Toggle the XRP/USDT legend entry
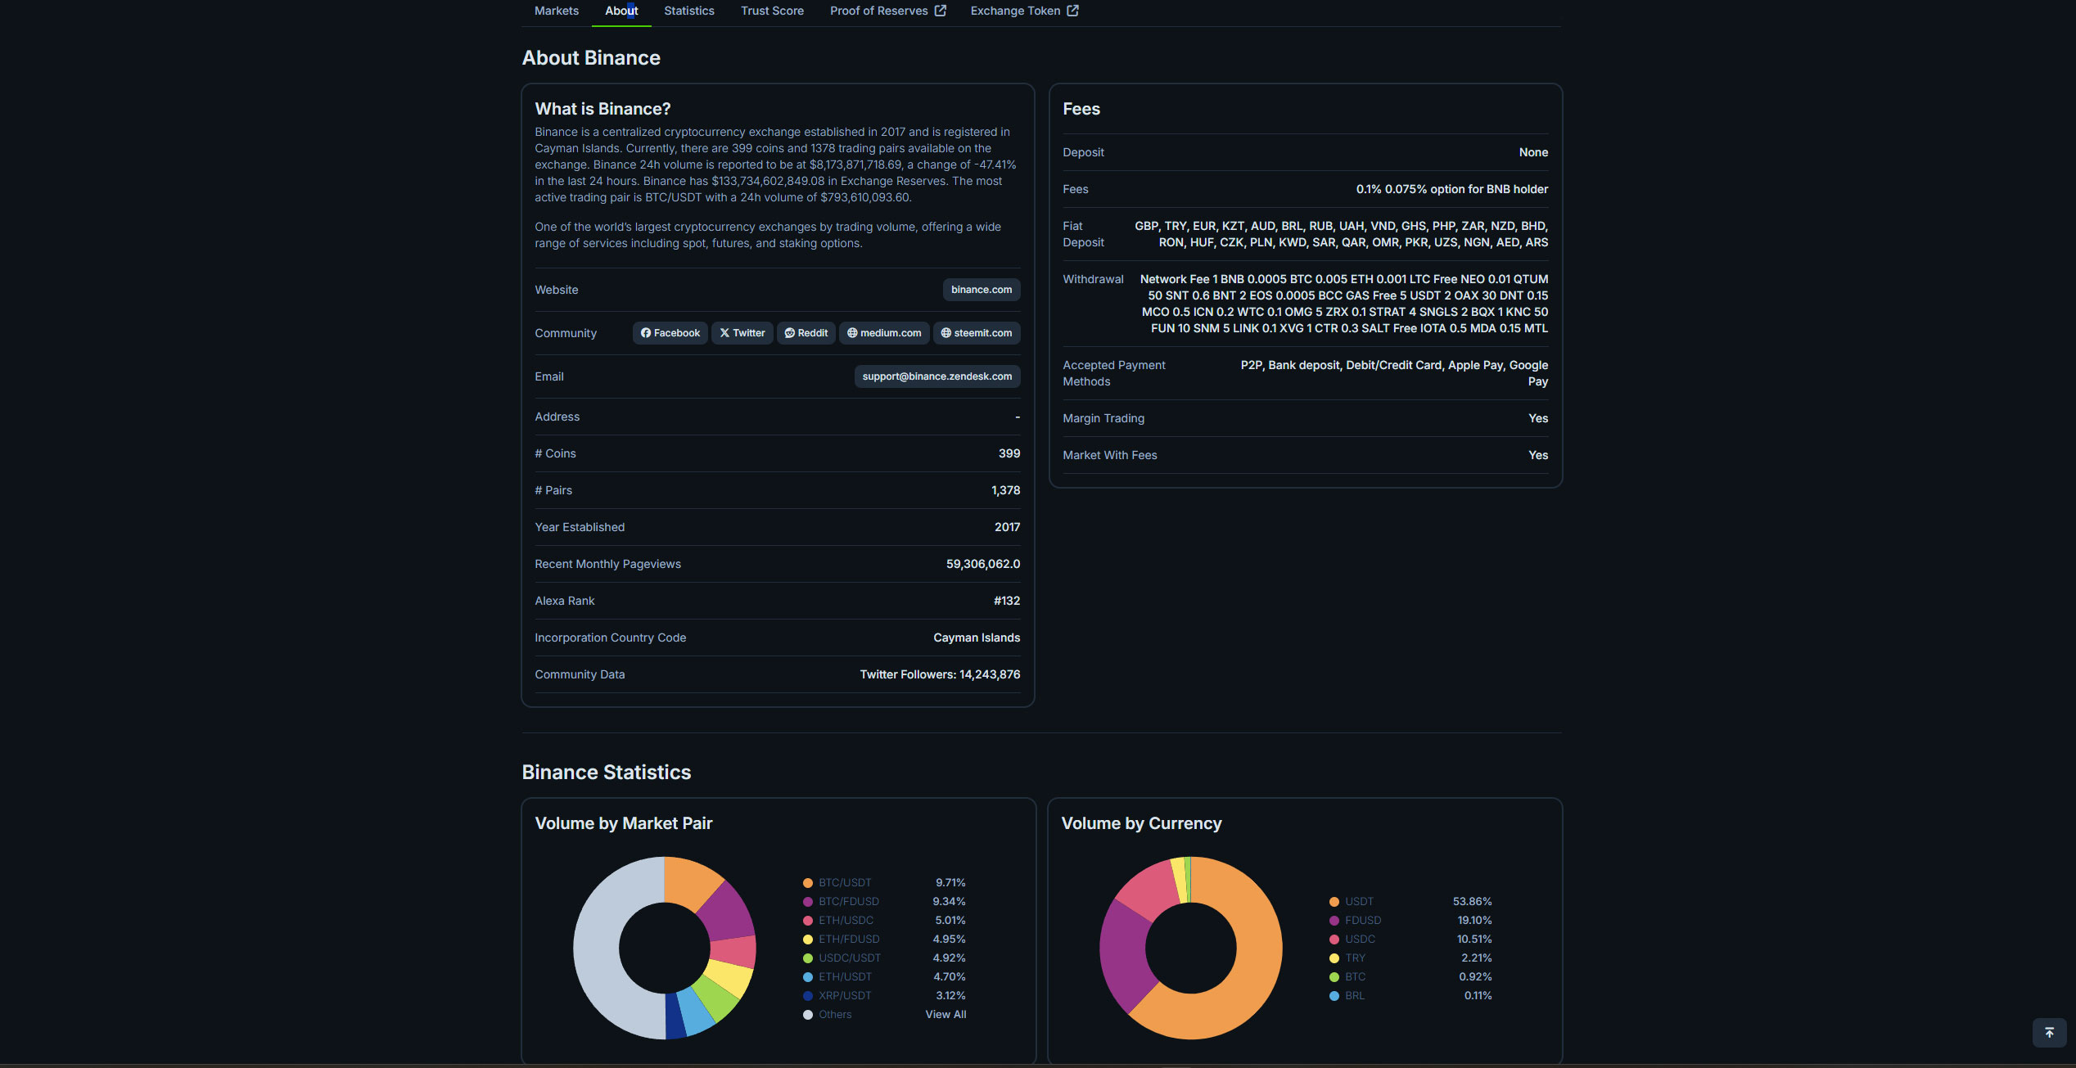This screenshot has width=2076, height=1068. (844, 996)
